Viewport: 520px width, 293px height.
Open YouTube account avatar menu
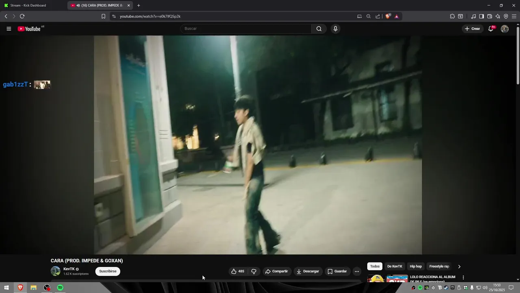click(x=505, y=28)
